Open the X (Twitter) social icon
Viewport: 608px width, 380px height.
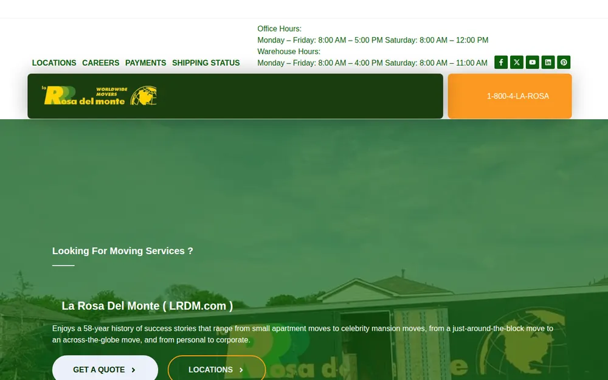[516, 63]
